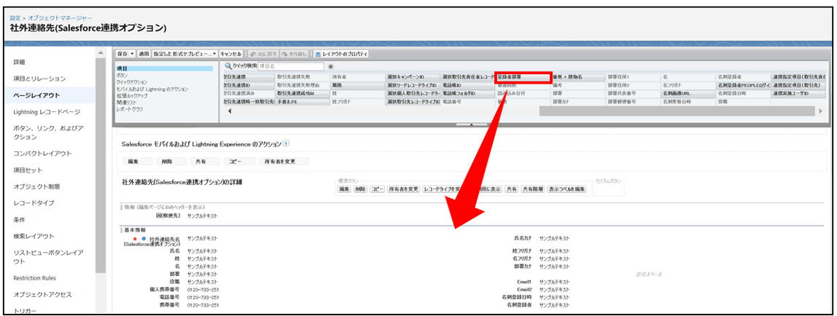Click the 空白スペース placeholder in layout

[649, 274]
